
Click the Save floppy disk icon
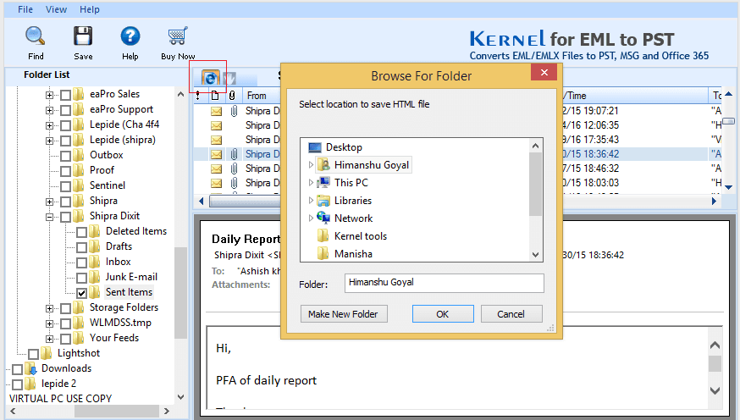click(83, 36)
